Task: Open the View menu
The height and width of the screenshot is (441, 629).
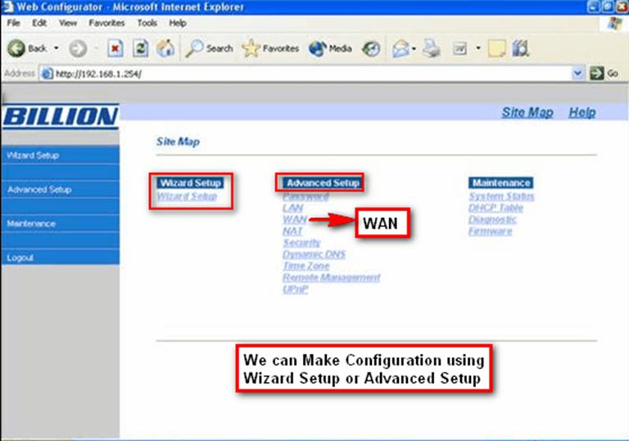Action: (68, 23)
